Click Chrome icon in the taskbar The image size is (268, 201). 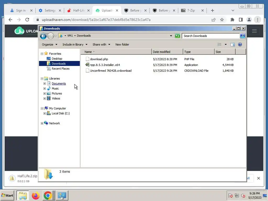click(48, 195)
